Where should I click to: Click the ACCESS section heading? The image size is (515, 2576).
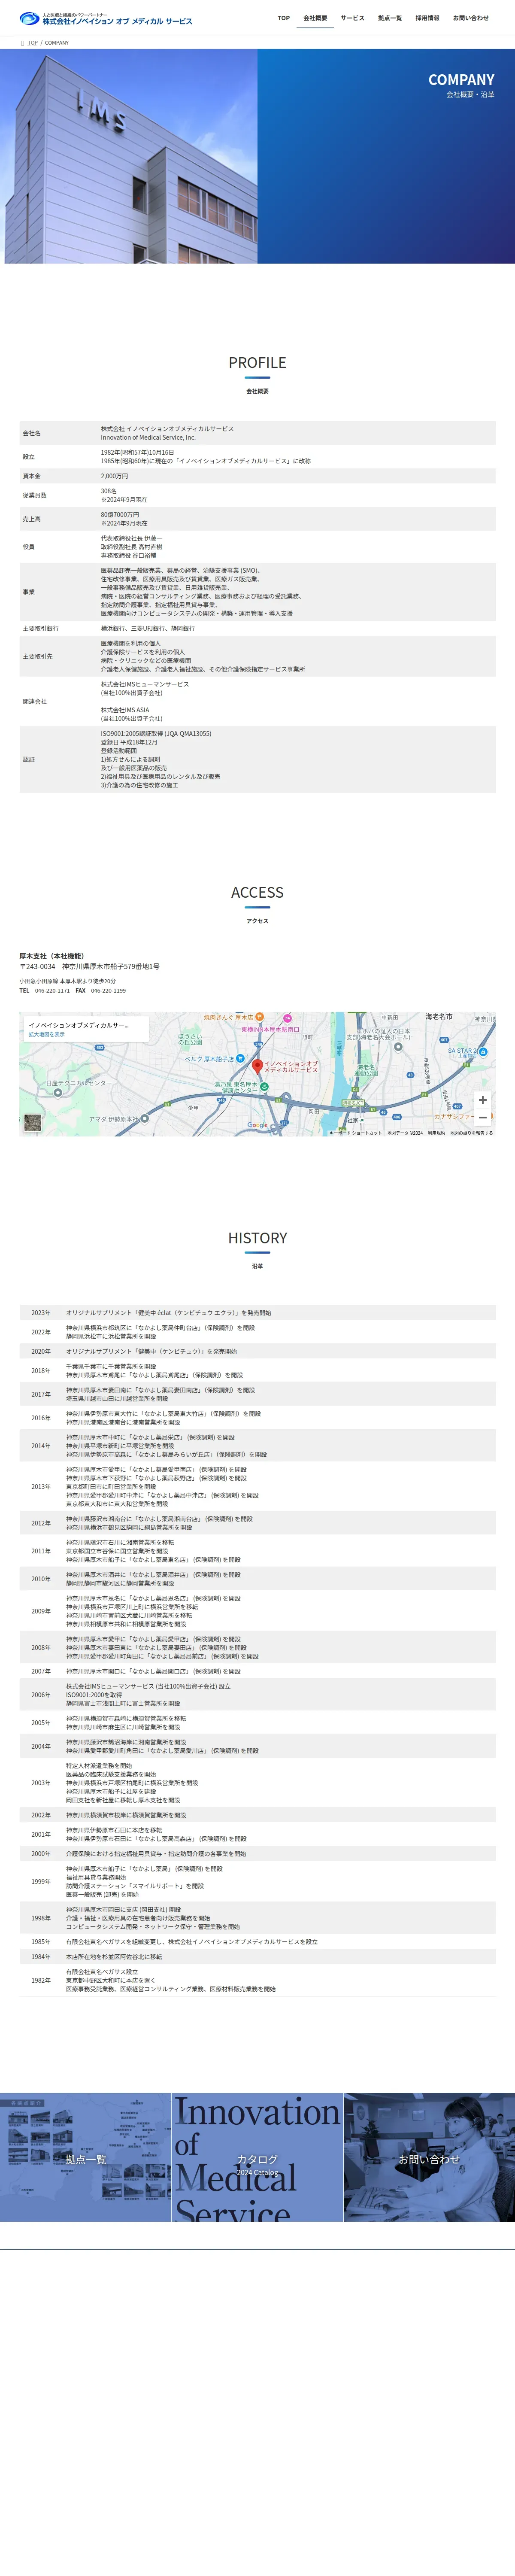pos(257,892)
